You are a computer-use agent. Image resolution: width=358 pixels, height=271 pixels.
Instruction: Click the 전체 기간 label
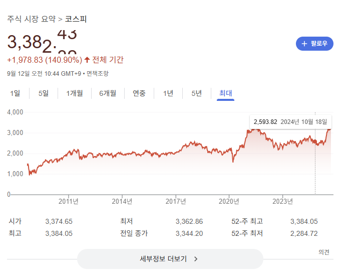[x=108, y=60]
